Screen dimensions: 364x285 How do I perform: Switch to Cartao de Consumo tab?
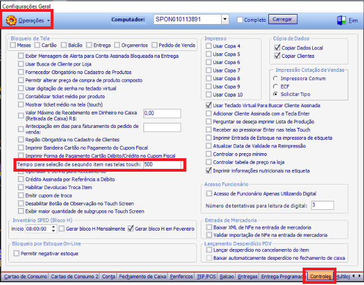pos(25,277)
